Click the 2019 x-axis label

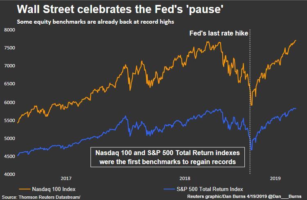click(275, 178)
